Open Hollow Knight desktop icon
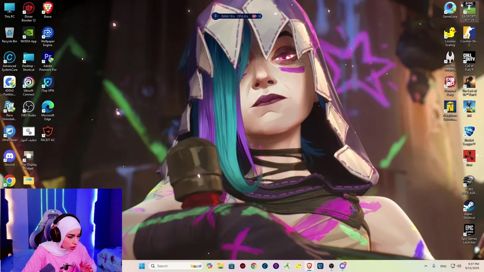The image size is (484, 272). tap(450, 62)
